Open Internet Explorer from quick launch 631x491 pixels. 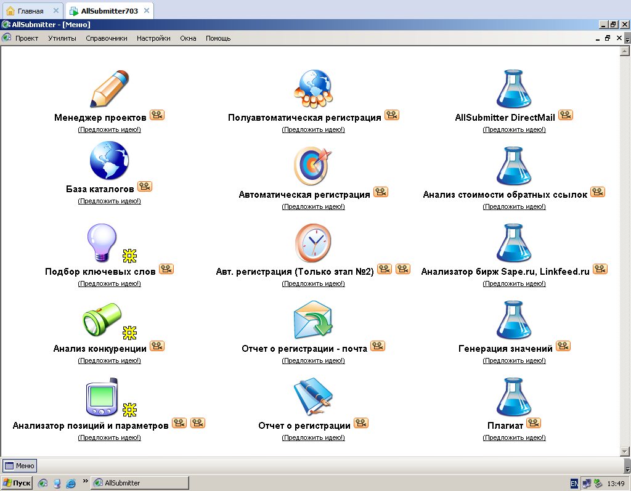tap(71, 483)
